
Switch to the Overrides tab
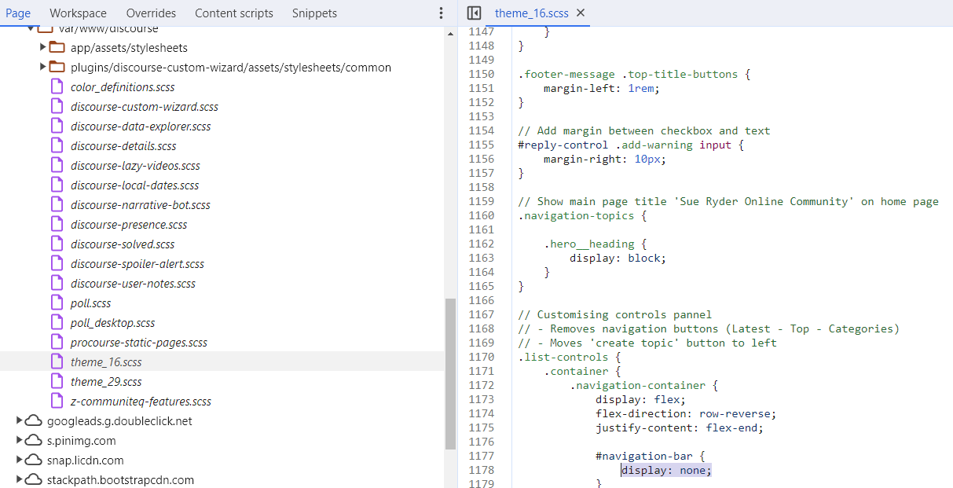coord(151,13)
